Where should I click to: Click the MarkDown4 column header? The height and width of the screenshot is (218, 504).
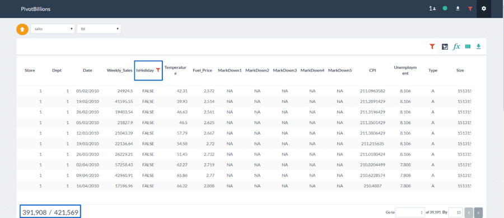[312, 70]
